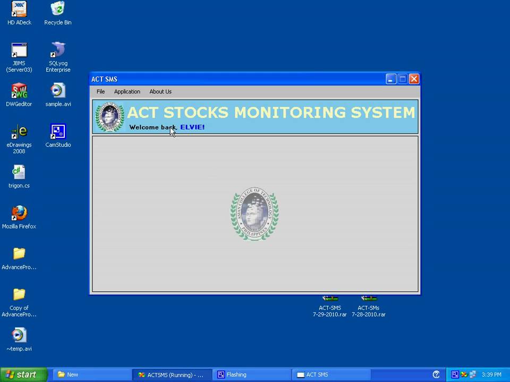This screenshot has width=510, height=382.
Task: Click the ACT SMS taskbar button
Action: pyautogui.click(x=331, y=375)
